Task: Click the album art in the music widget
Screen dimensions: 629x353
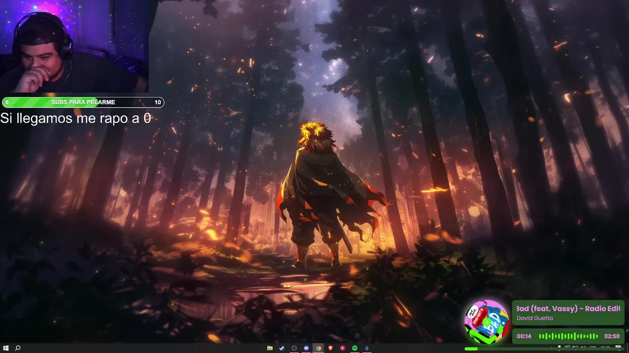Action: click(486, 322)
